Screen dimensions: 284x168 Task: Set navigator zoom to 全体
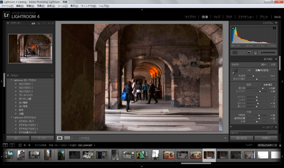coord(33,23)
